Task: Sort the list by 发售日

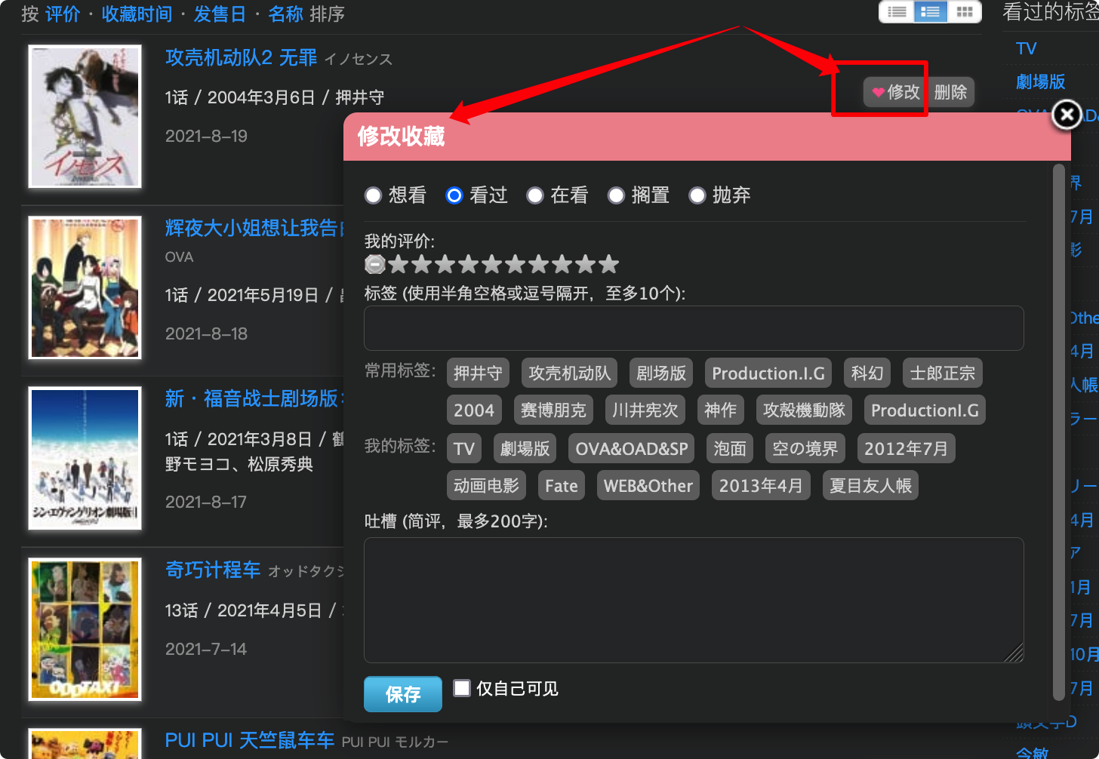Action: (x=220, y=14)
